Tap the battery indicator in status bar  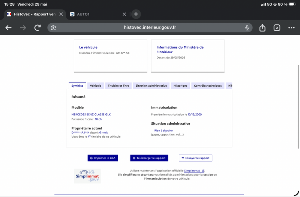tap(292, 4)
